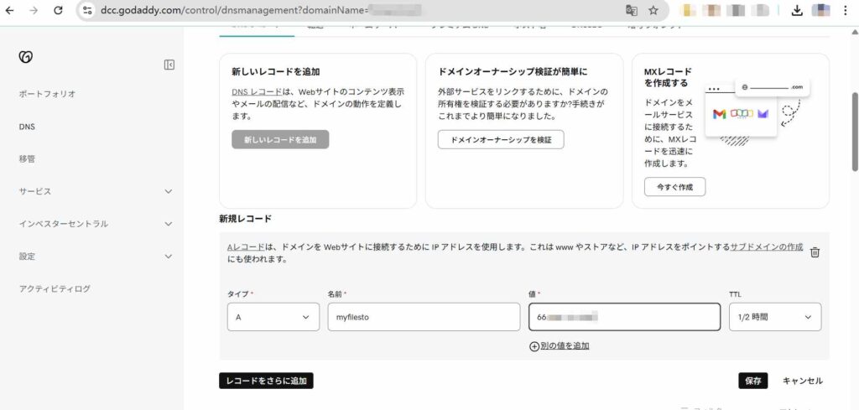Open ポートフォリオ in sidebar
The height and width of the screenshot is (410, 859).
pyautogui.click(x=47, y=94)
